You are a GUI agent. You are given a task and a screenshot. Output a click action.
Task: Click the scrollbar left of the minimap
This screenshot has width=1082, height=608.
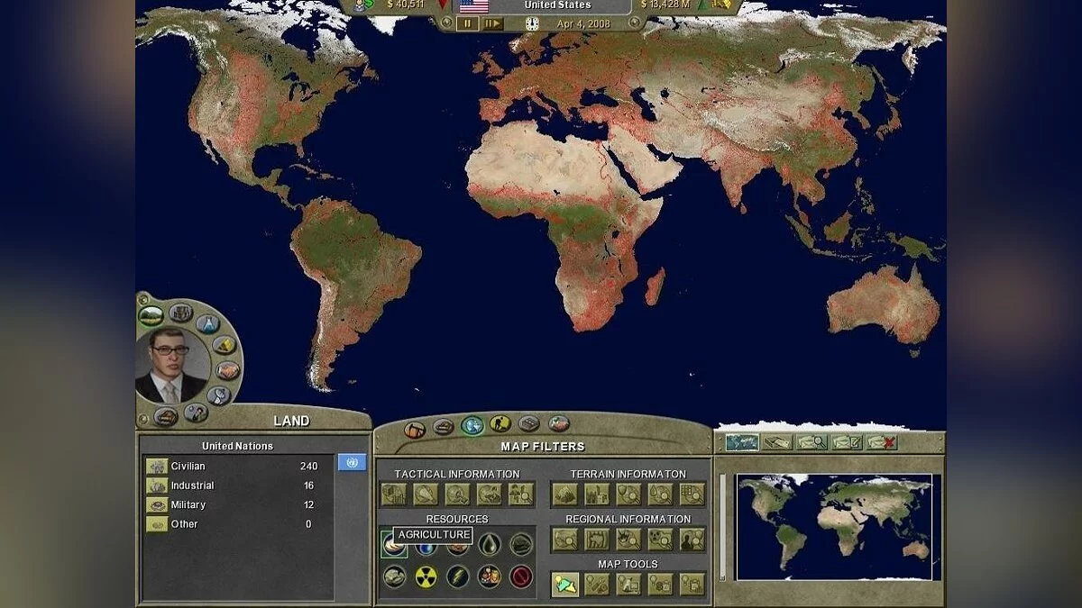click(721, 526)
